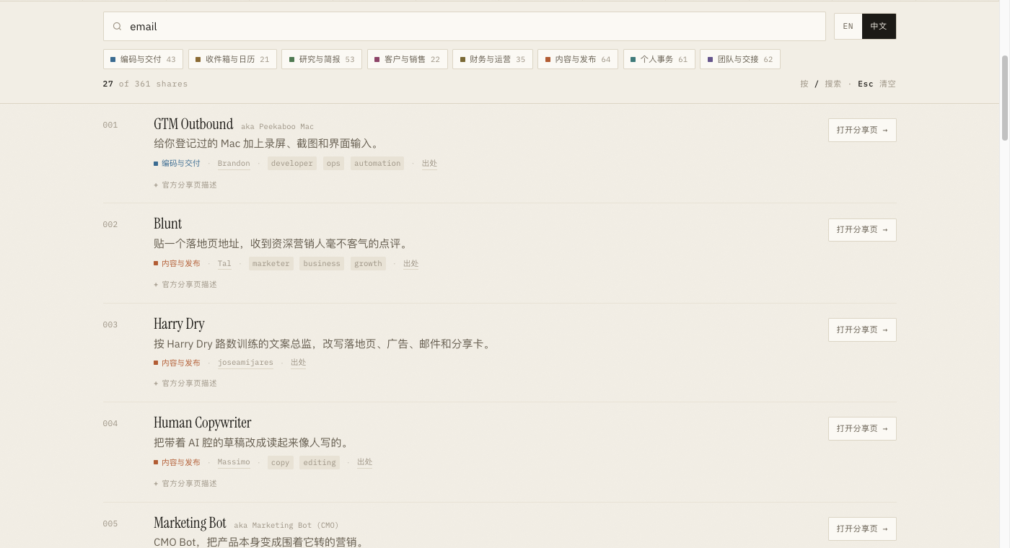
Task: Open 出处 source link in Human Copywriter row
Action: tap(364, 462)
